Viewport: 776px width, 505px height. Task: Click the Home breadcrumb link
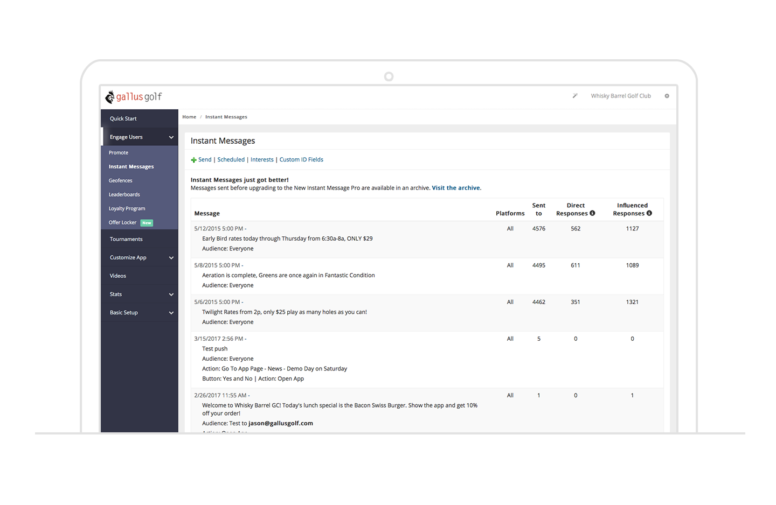189,117
